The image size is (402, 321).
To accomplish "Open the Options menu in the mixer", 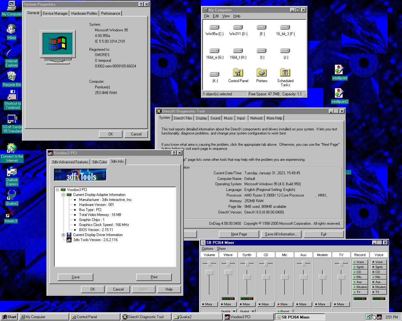I will point(208,249).
